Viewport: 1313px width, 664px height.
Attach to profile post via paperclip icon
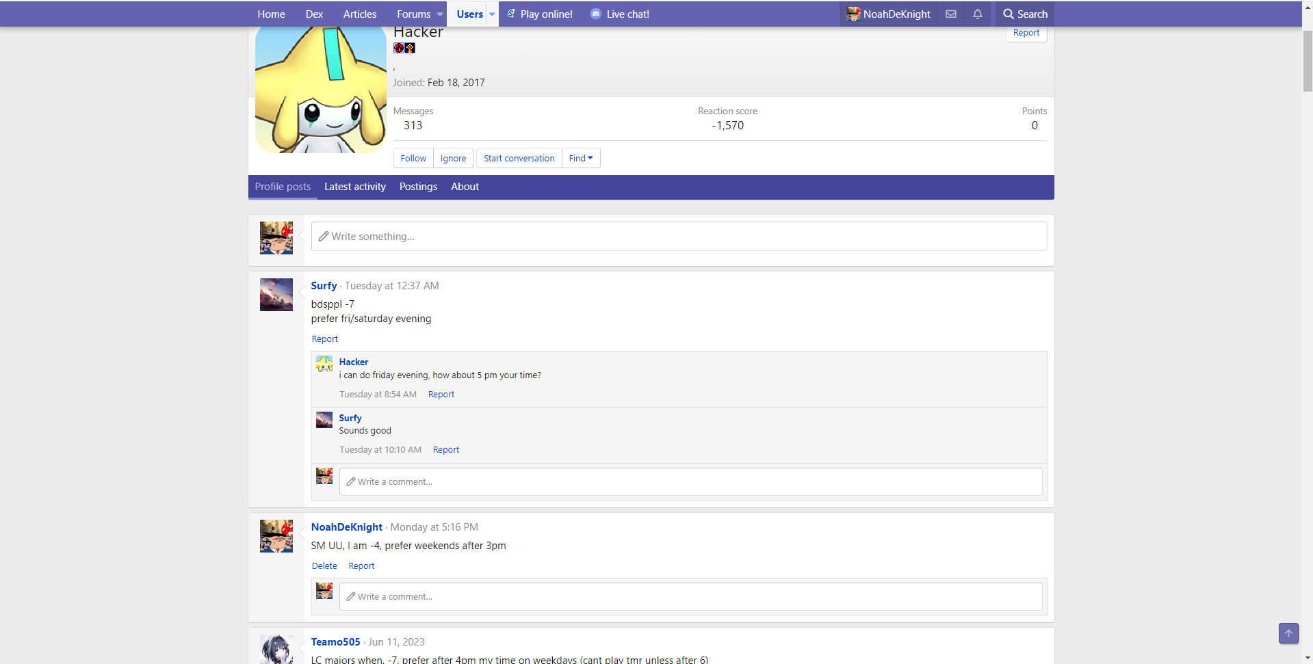[x=324, y=236]
